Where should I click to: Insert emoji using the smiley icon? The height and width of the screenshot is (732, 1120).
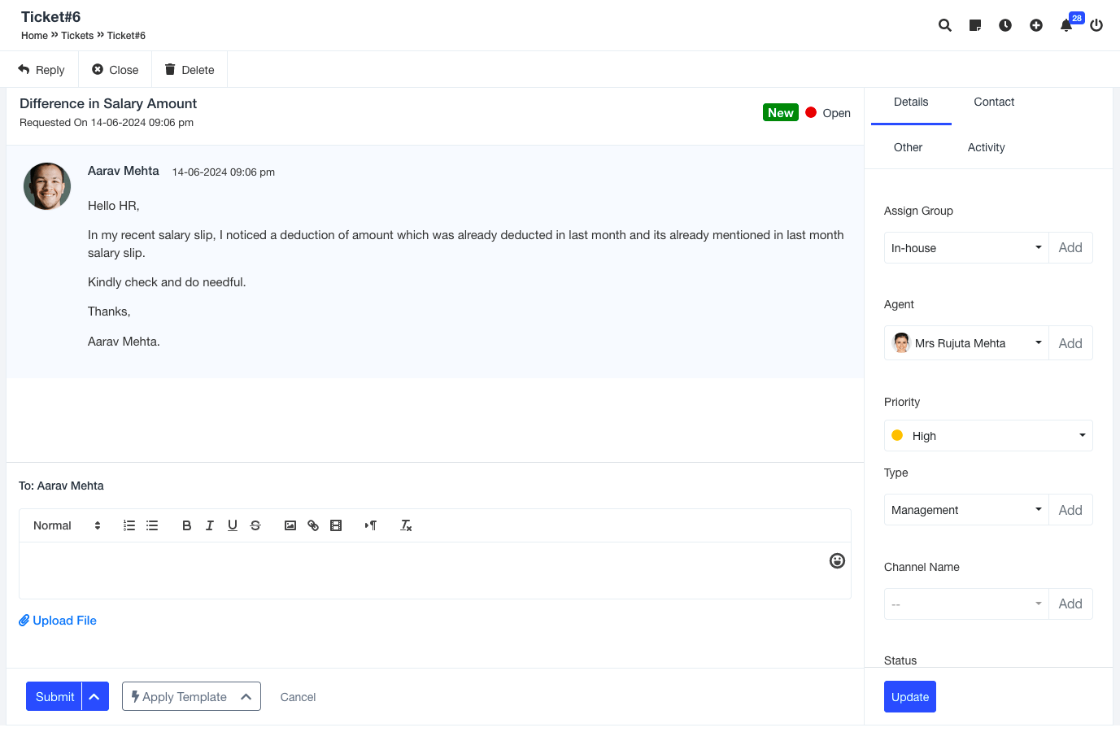click(837, 560)
